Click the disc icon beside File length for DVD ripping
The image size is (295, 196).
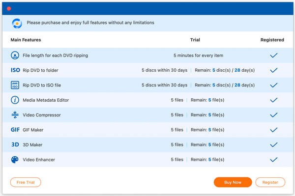[15, 56]
